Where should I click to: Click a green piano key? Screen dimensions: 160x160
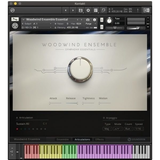tap(69, 156)
